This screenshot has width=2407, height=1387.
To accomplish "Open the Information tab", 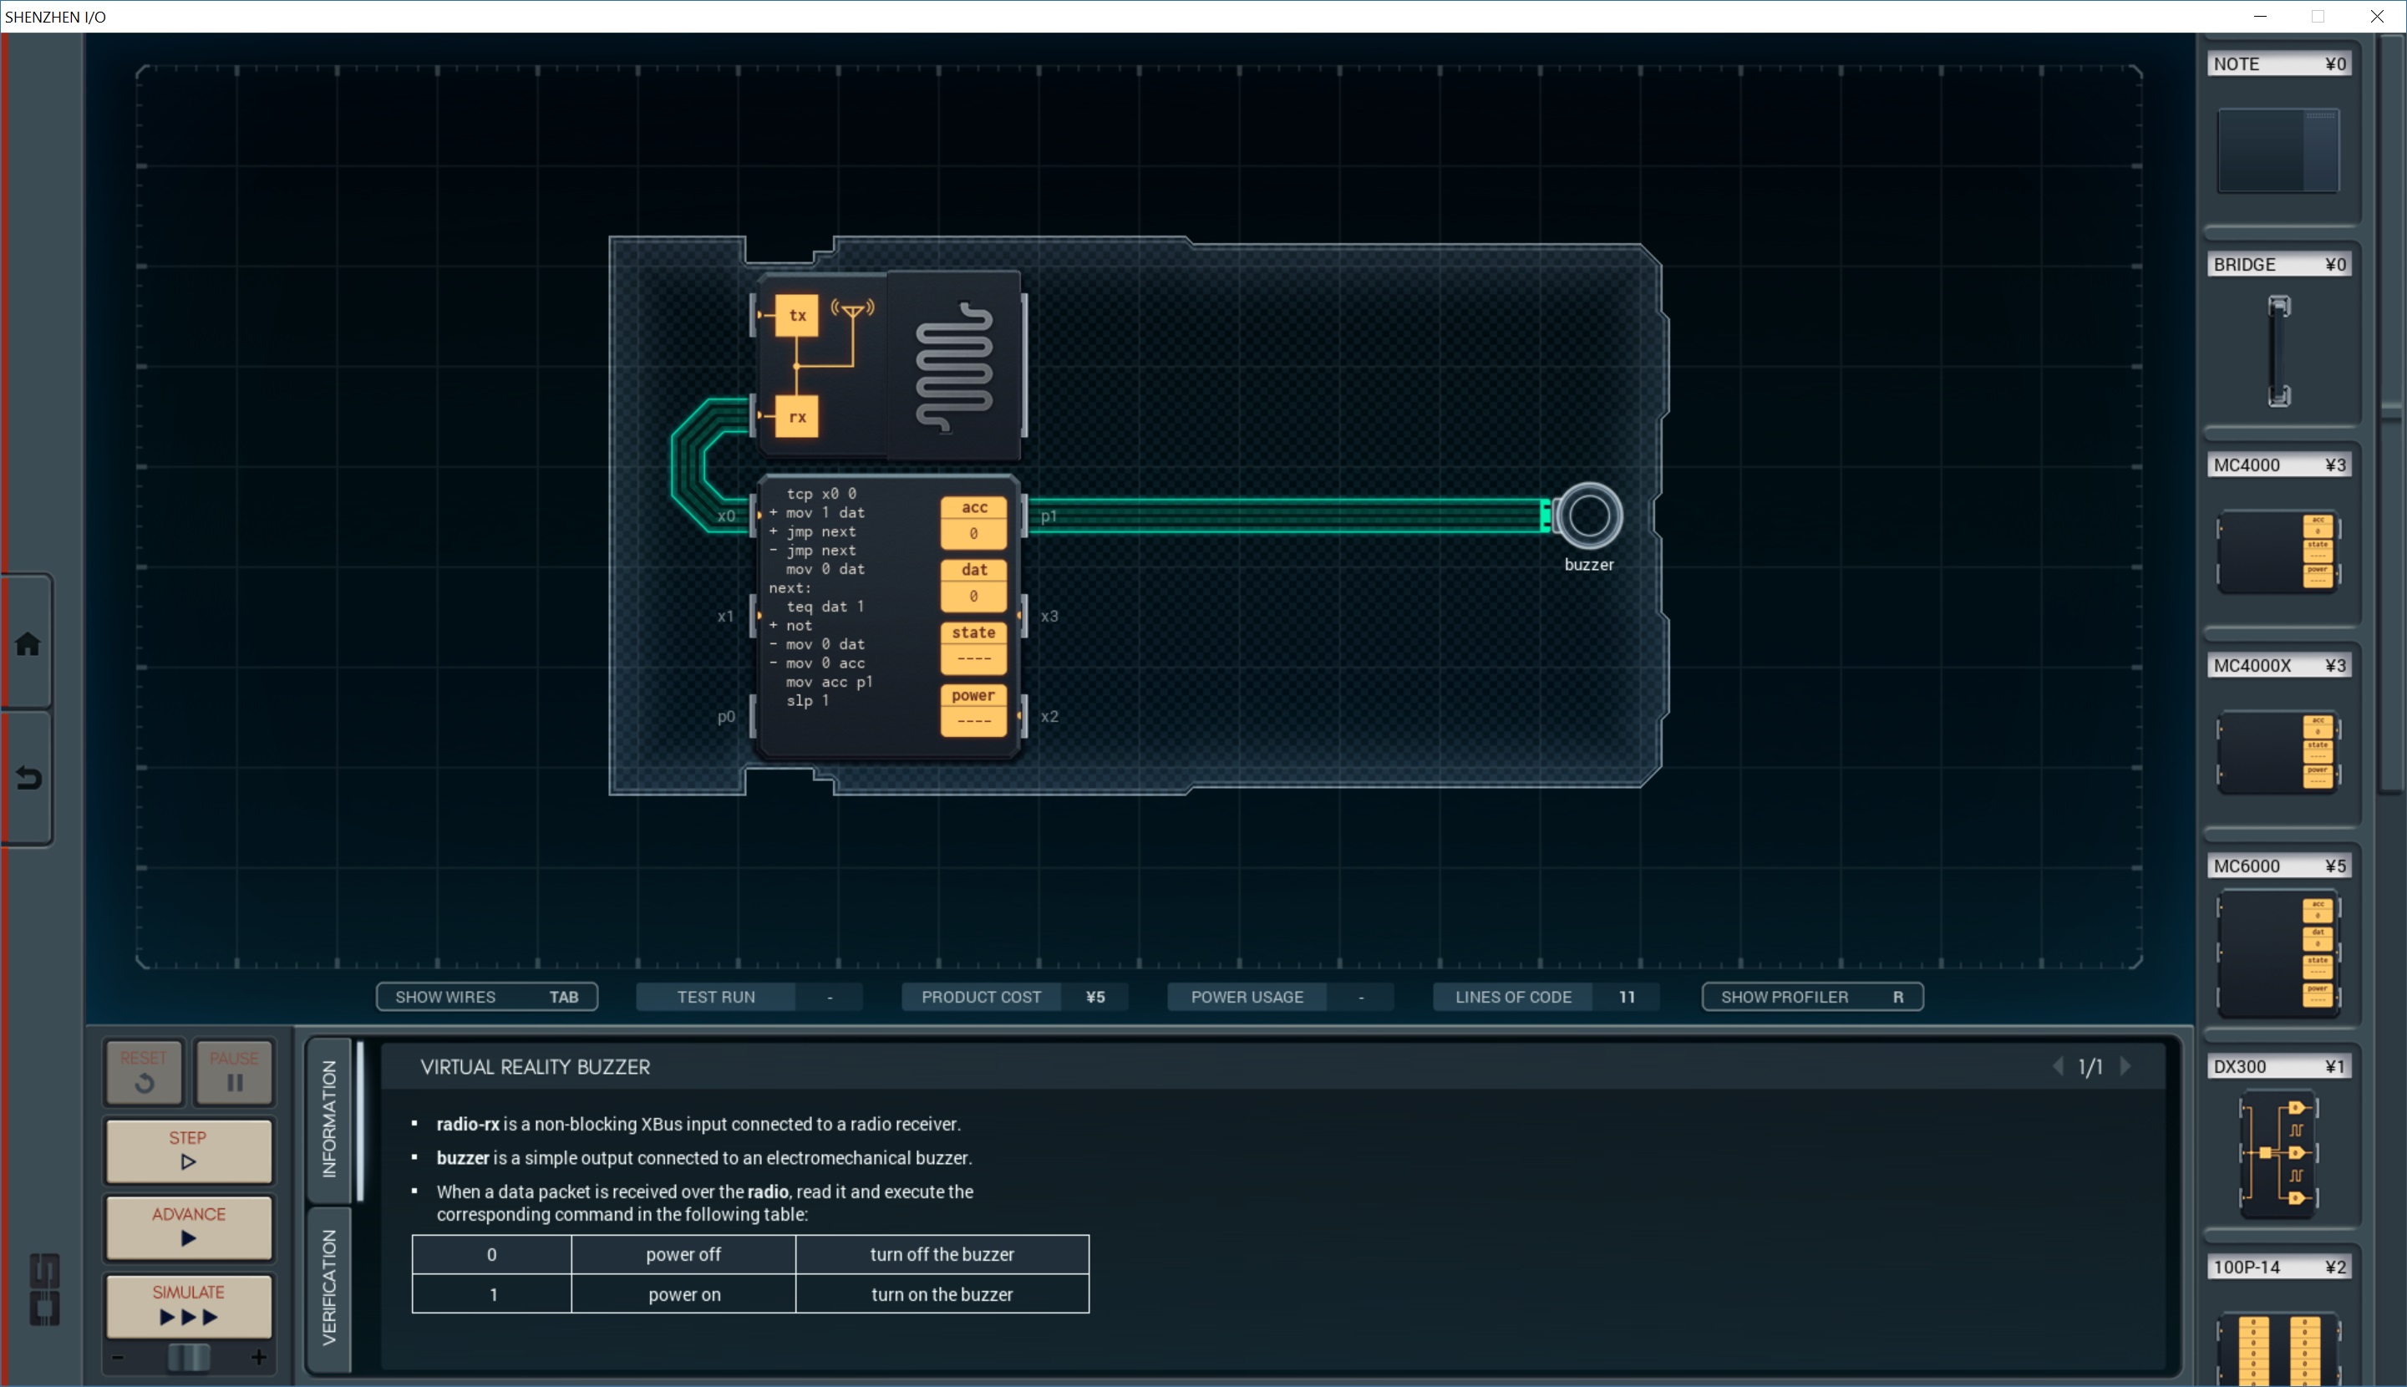I will click(329, 1120).
